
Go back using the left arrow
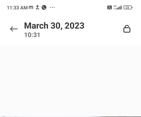click(x=14, y=29)
